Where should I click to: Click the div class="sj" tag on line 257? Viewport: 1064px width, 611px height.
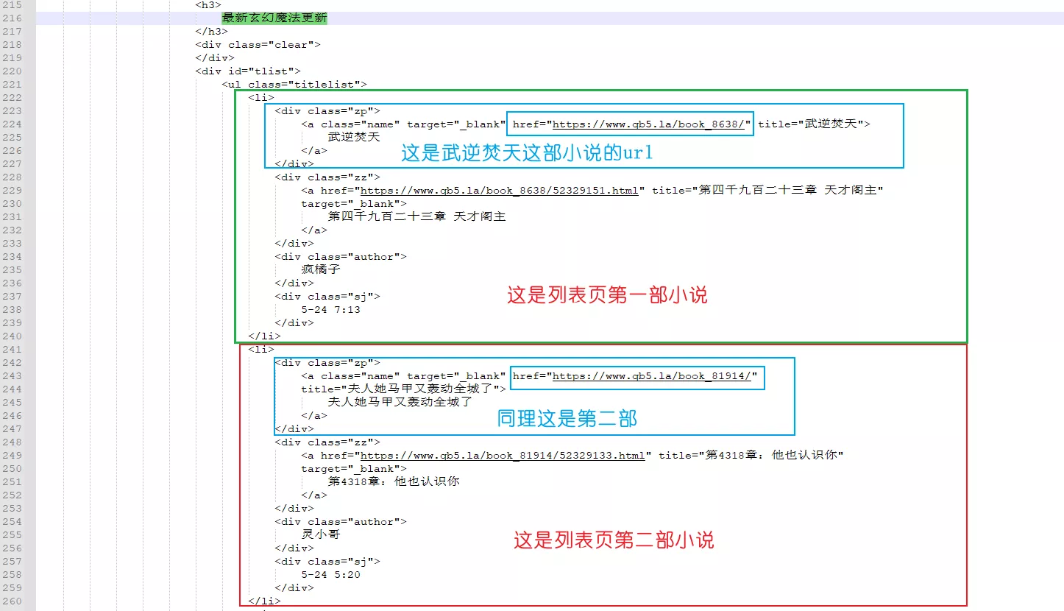point(327,562)
